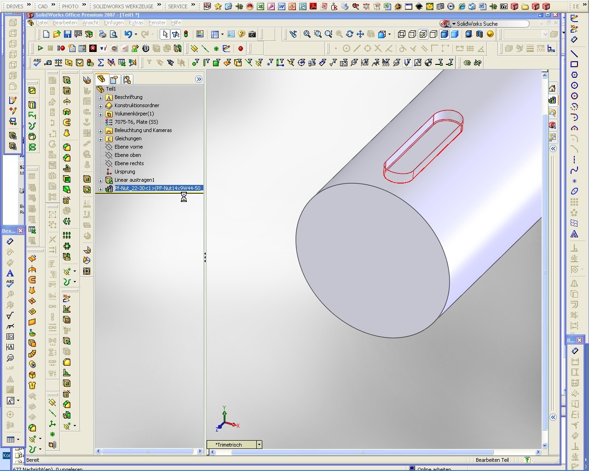
Task: Click the Zoom to Fit icon
Action: coord(307,34)
